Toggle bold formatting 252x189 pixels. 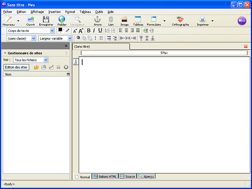[x=89, y=31]
